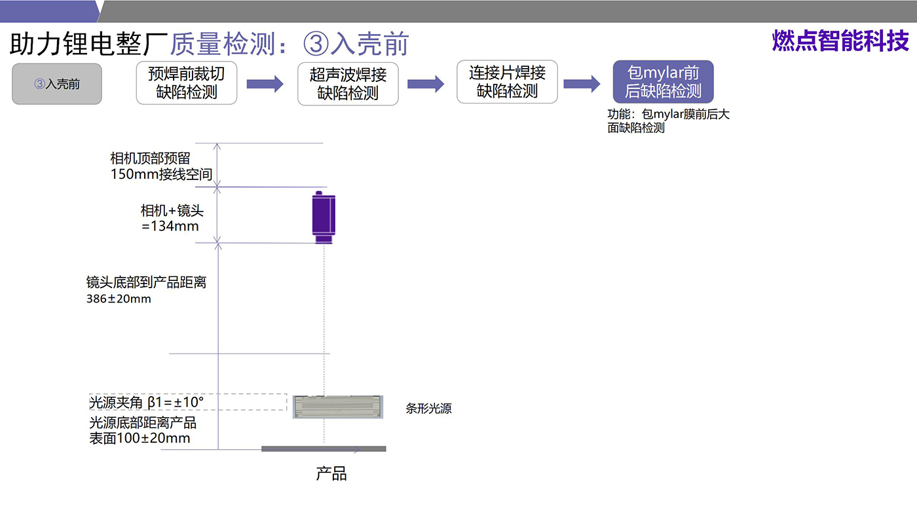Select the gray ③入壳前 box
Screen dimensions: 917x516
57,84
